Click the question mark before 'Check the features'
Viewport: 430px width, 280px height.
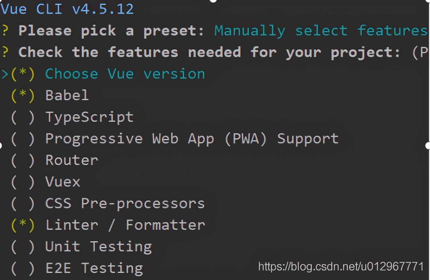[5, 52]
